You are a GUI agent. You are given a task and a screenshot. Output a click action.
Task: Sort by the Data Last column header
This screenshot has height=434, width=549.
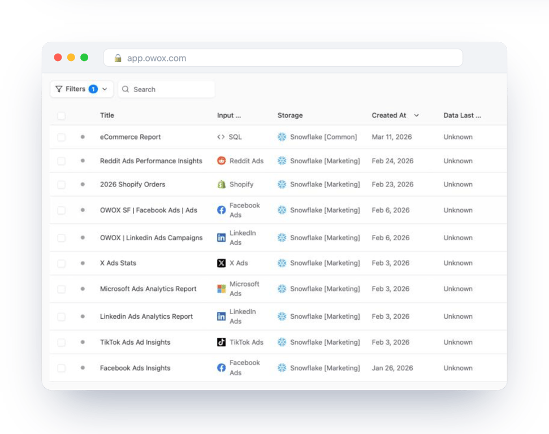[462, 115]
